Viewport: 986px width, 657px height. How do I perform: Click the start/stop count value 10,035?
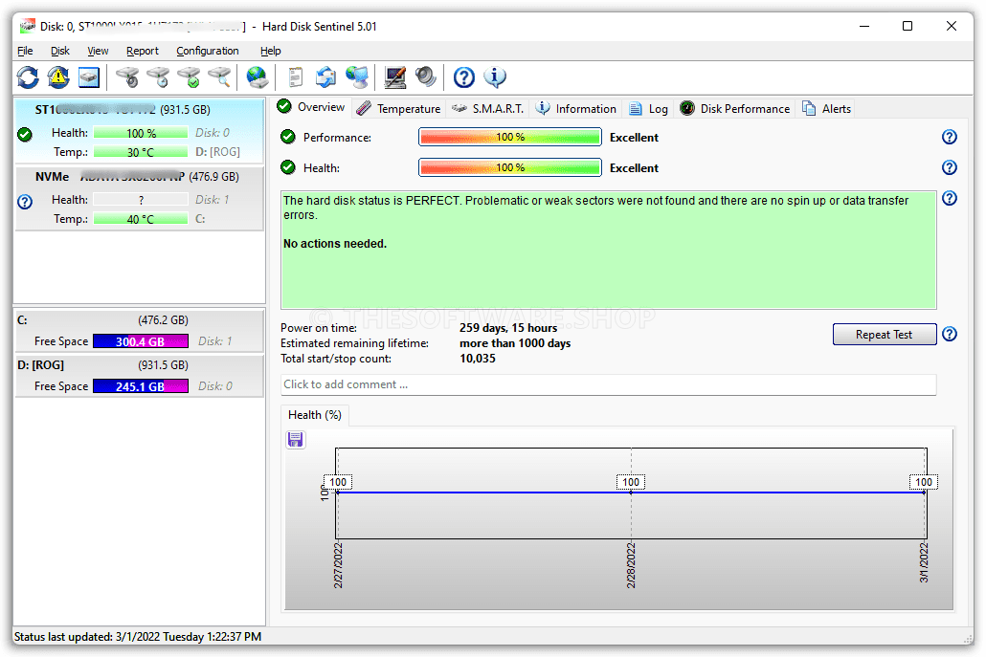(478, 359)
